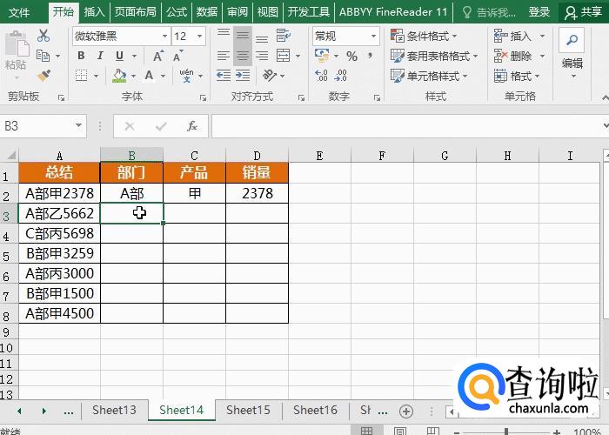Viewport: 609px width, 435px height.
Task: Select the Format Painter brush
Action: coord(43,75)
